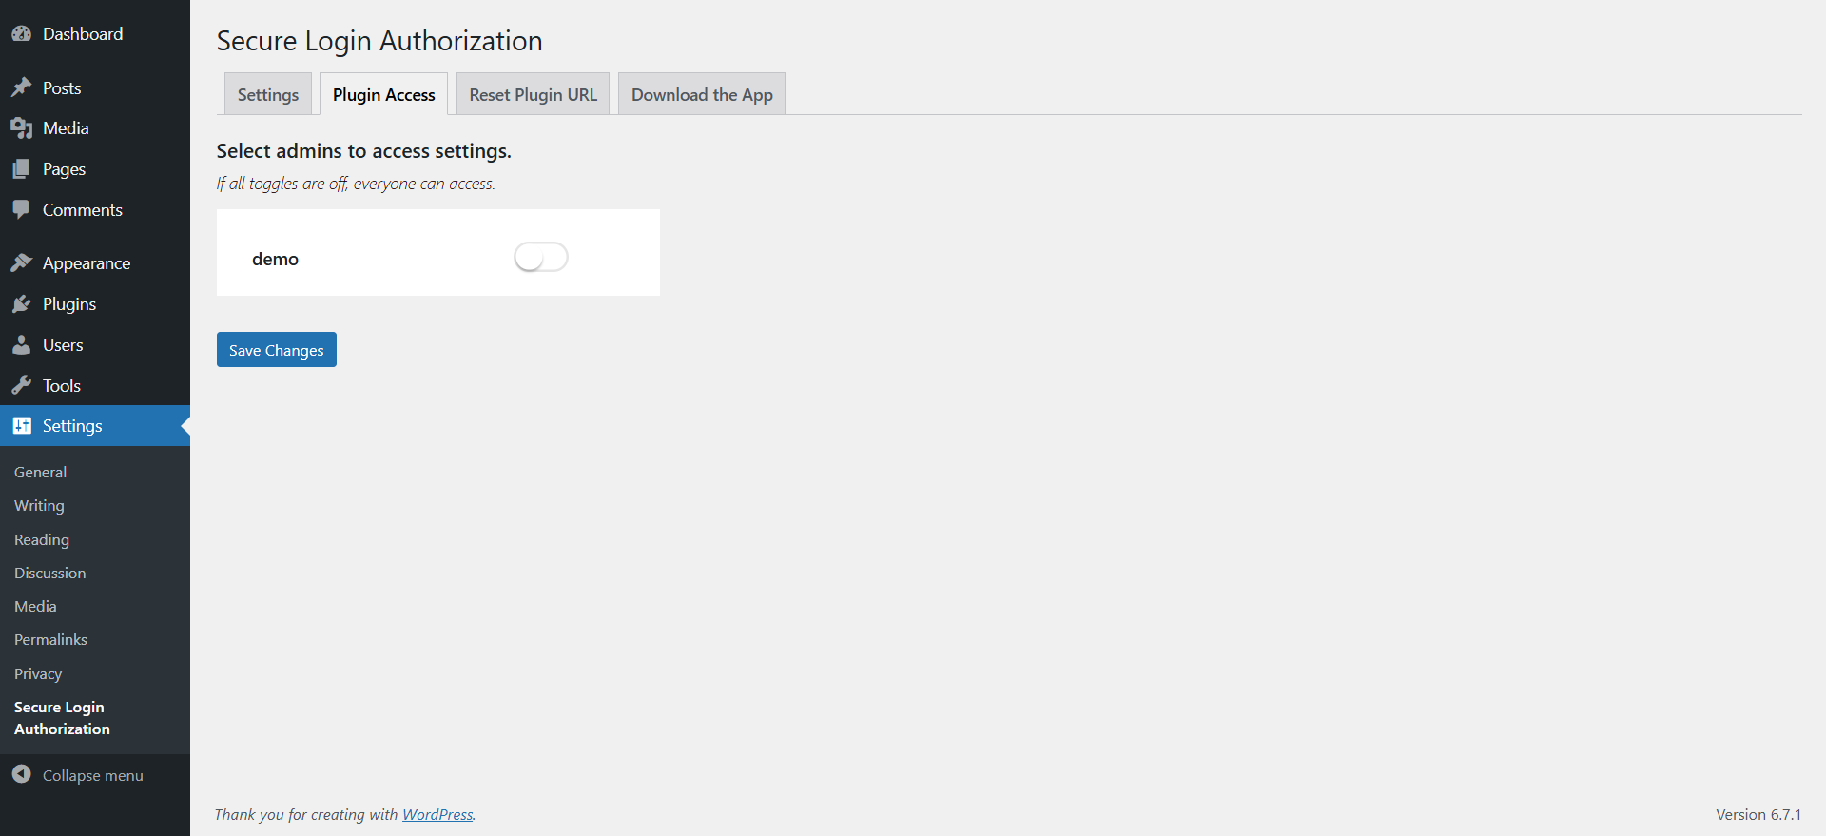The image size is (1826, 836).
Task: Enable the demo admin access toggle
Action: click(540, 257)
